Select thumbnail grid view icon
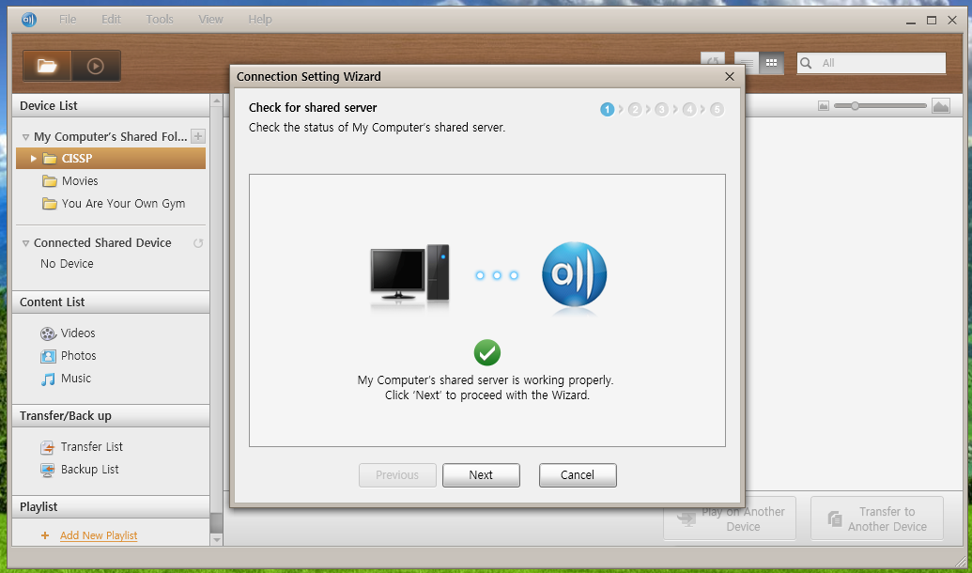This screenshot has width=972, height=573. pyautogui.click(x=771, y=63)
